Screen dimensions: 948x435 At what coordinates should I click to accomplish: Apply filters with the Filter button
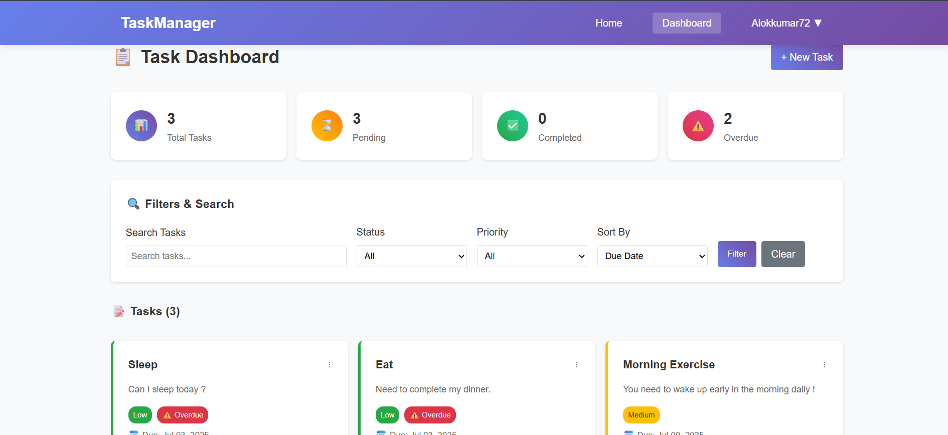coord(736,254)
